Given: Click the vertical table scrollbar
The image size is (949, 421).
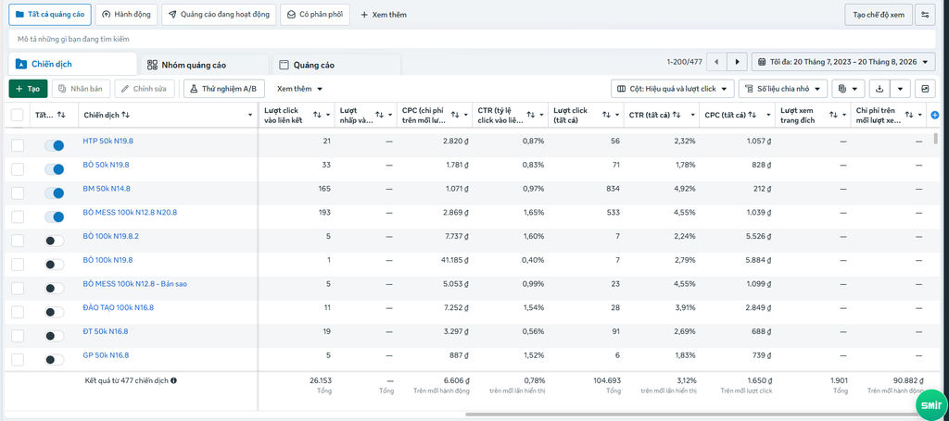Looking at the screenshot, I should (x=936, y=140).
